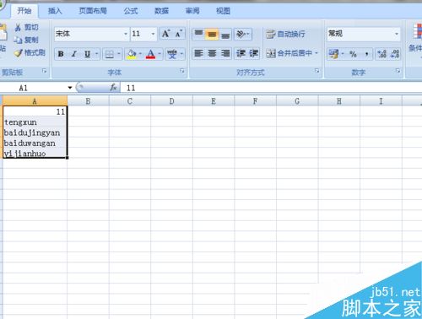Open the Home (开始) tab
This screenshot has height=319, width=422.
tap(24, 11)
